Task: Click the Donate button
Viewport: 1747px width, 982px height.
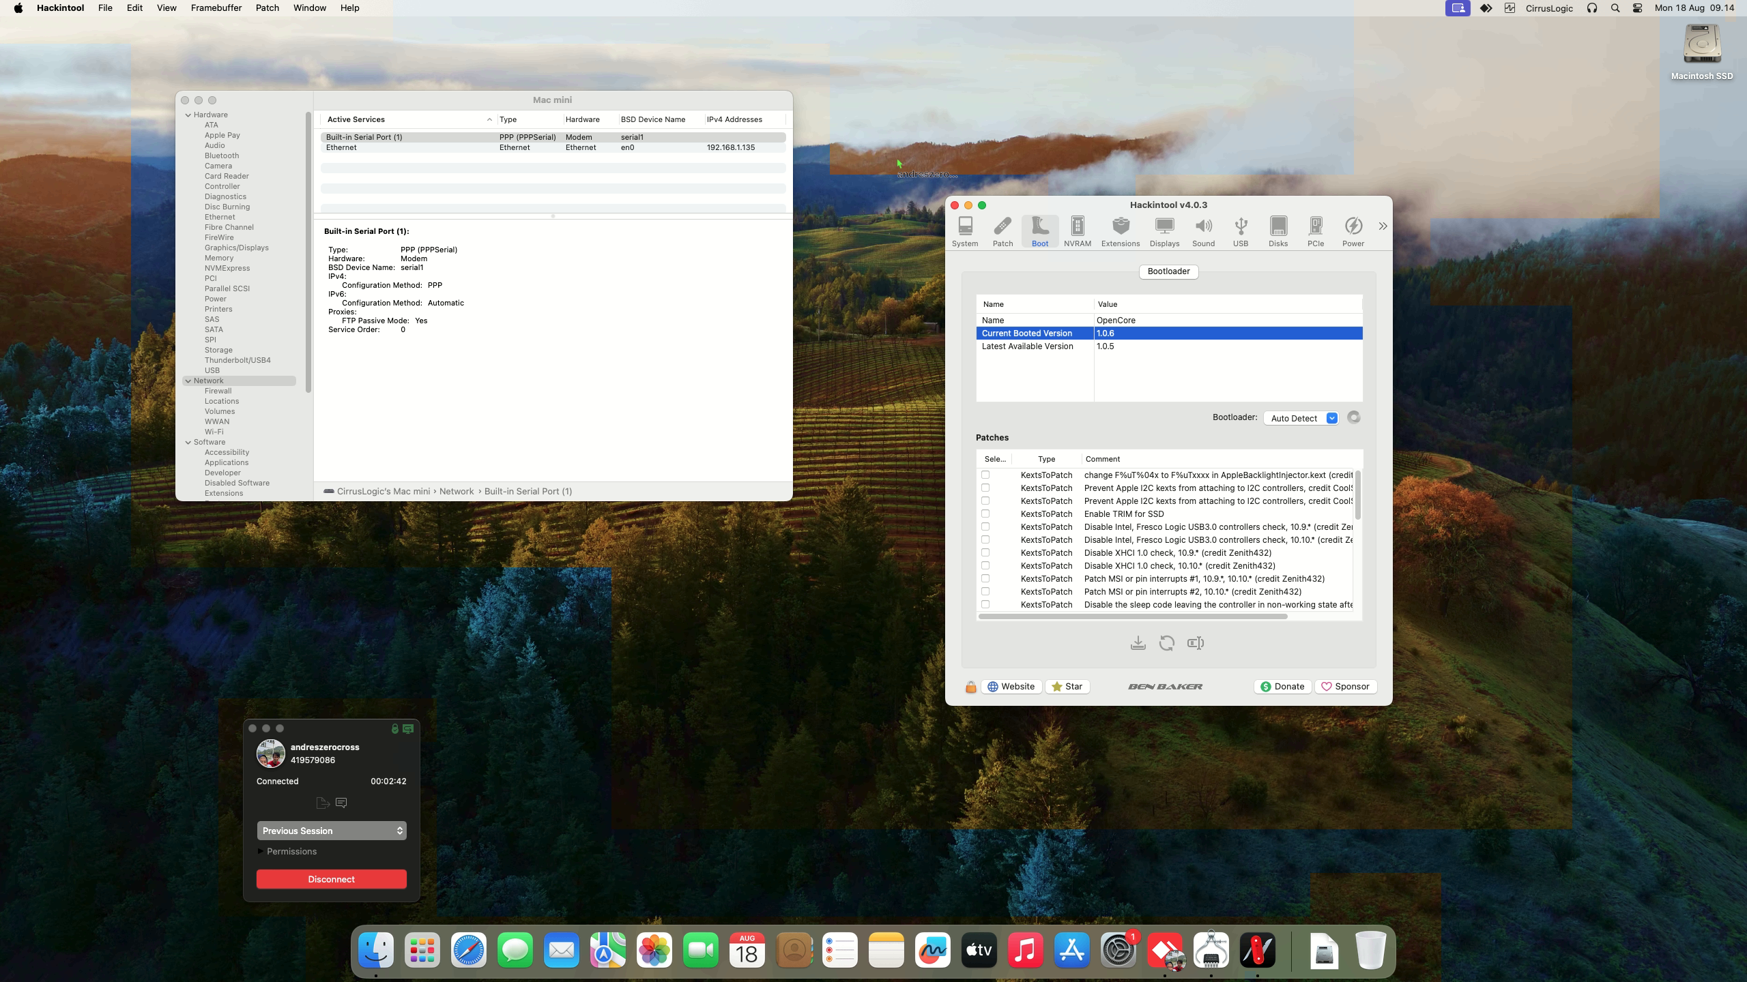Action: [x=1282, y=687]
